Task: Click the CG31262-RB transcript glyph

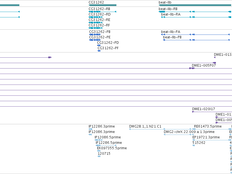Action: [103, 12]
